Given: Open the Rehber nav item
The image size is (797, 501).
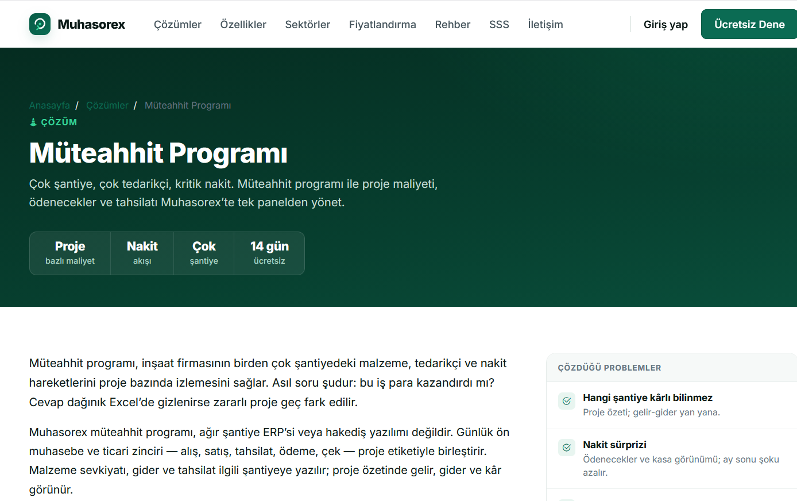Looking at the screenshot, I should pos(452,24).
